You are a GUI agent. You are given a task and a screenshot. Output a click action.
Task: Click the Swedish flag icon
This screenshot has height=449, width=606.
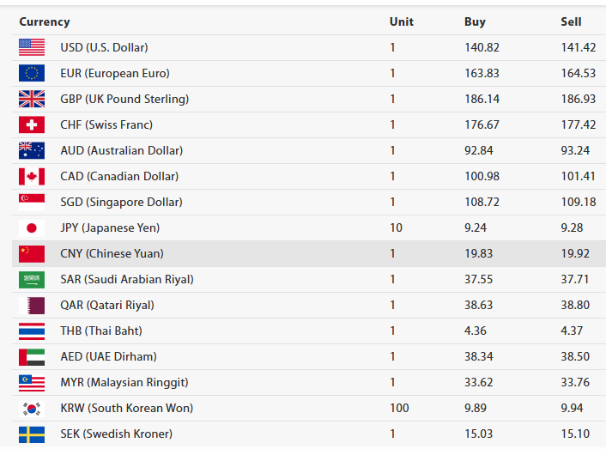pyautogui.click(x=32, y=434)
